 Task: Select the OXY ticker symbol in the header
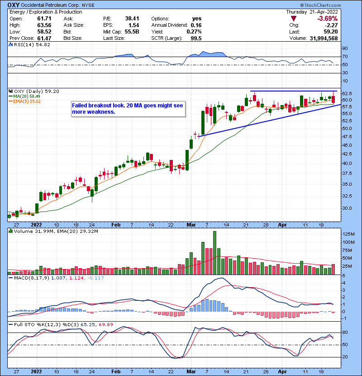click(x=14, y=5)
